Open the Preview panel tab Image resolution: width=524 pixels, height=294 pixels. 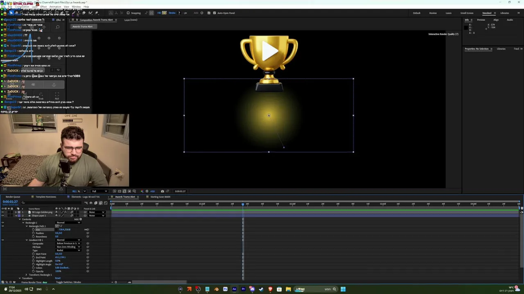coord(481,20)
